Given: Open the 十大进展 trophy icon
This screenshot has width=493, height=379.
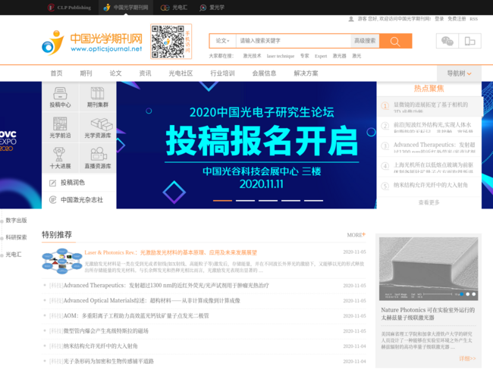Looking at the screenshot, I should (x=59, y=155).
